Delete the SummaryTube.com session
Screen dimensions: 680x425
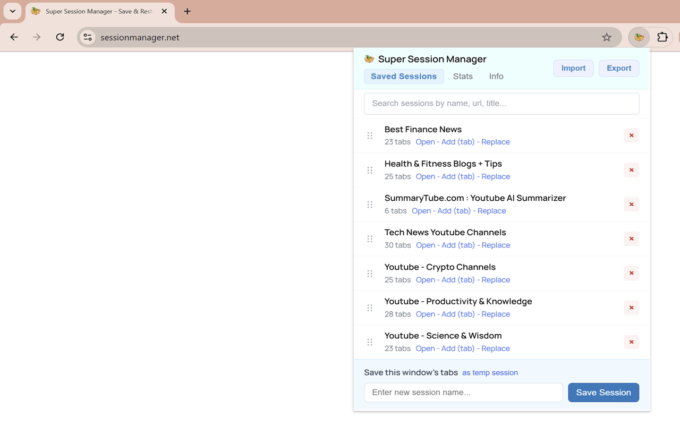[631, 205]
